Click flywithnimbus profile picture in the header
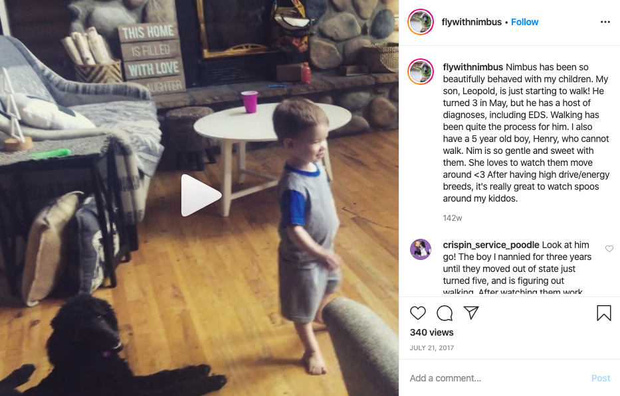This screenshot has height=396, width=620. [421, 22]
